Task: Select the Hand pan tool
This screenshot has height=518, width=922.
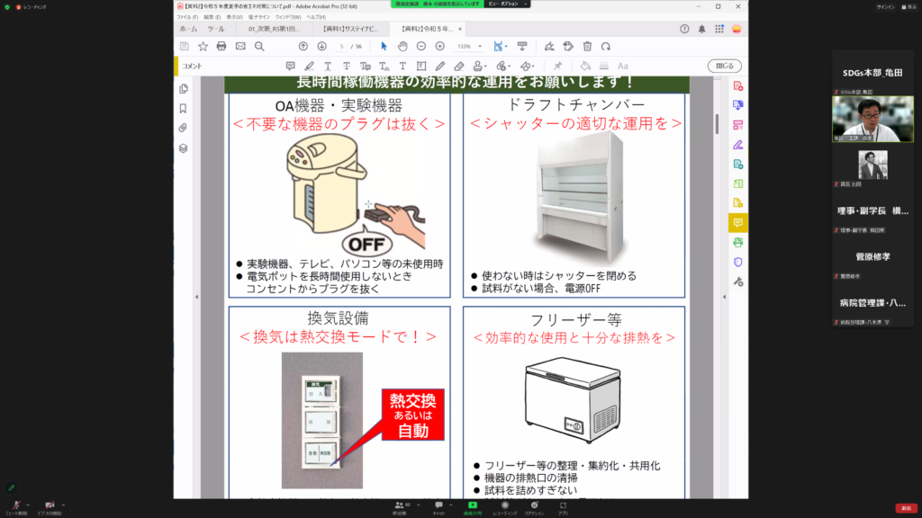Action: pyautogui.click(x=401, y=46)
